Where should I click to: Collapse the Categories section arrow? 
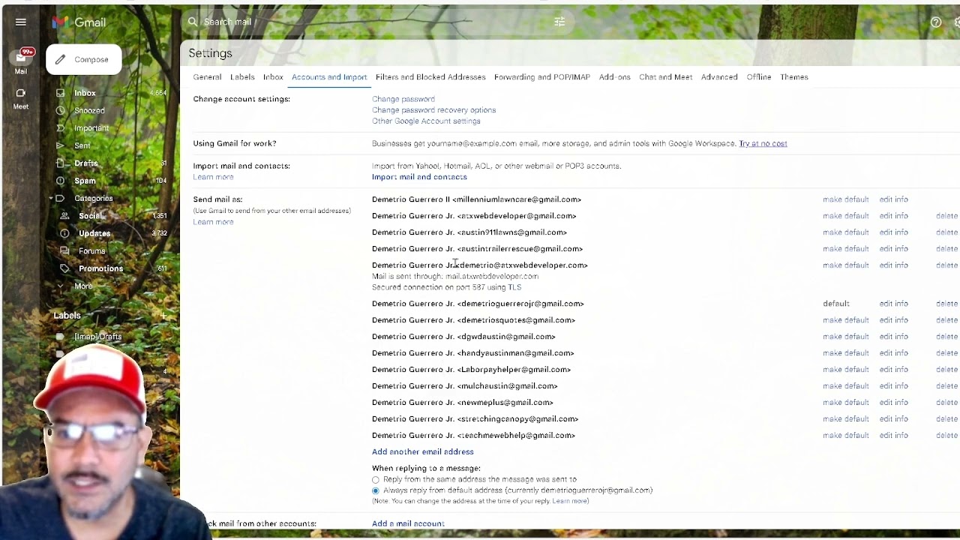click(x=51, y=198)
